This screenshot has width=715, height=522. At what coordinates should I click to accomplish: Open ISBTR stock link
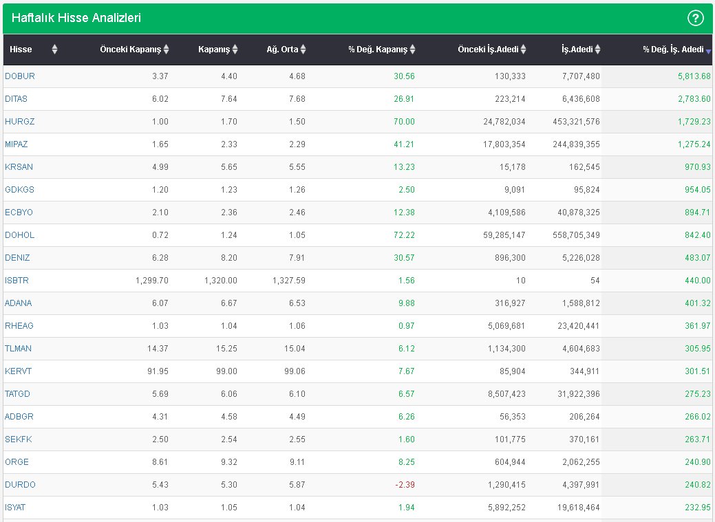point(17,281)
